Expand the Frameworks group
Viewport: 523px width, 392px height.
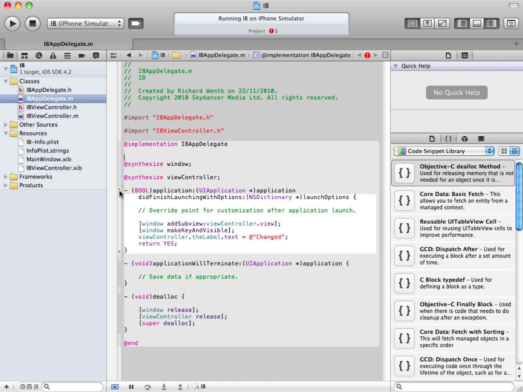[6, 177]
